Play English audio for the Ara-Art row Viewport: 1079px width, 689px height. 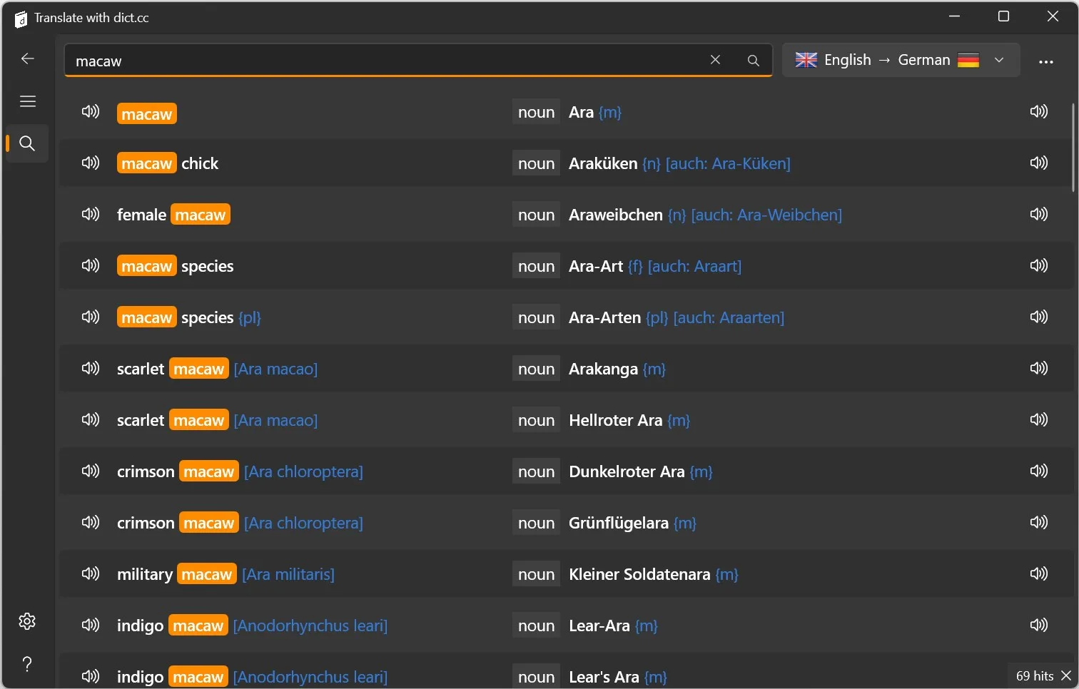coord(91,266)
